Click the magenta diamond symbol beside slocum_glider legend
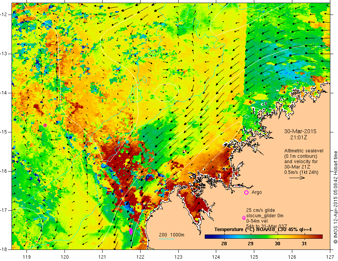The image size is (338, 261). click(x=244, y=218)
